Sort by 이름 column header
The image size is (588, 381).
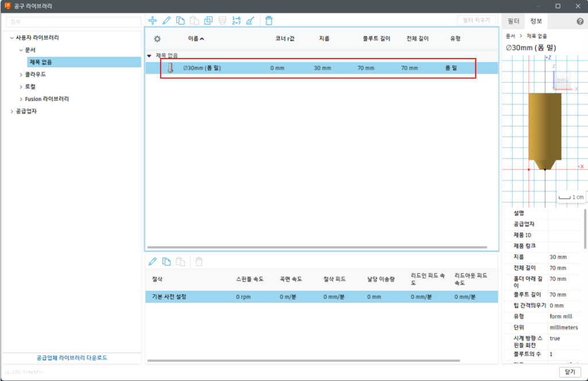pyautogui.click(x=196, y=39)
